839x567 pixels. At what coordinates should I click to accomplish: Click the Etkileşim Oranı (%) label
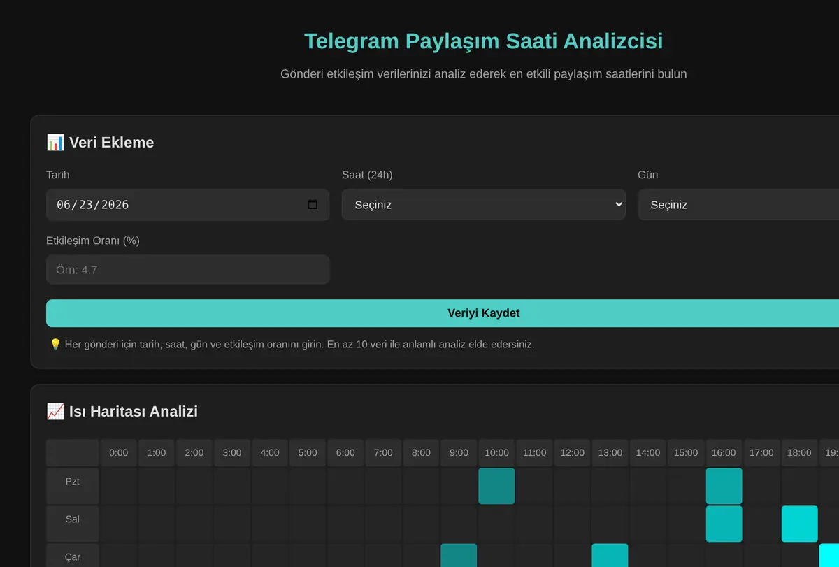click(93, 241)
